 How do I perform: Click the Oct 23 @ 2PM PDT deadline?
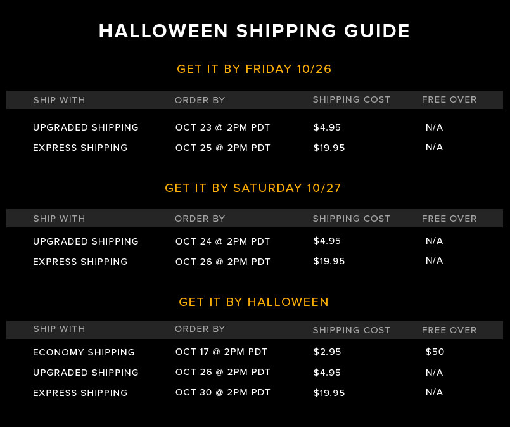coord(222,127)
